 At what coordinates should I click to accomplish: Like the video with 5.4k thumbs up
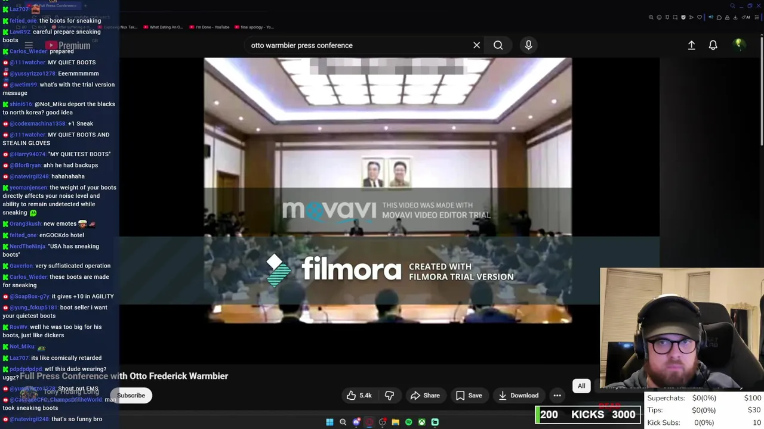click(359, 396)
